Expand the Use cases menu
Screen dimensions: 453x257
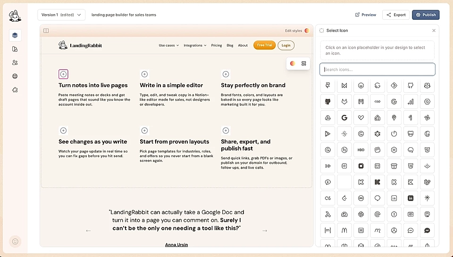(169, 45)
